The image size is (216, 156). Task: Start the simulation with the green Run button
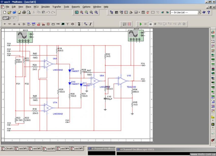pyautogui.click(x=141, y=24)
